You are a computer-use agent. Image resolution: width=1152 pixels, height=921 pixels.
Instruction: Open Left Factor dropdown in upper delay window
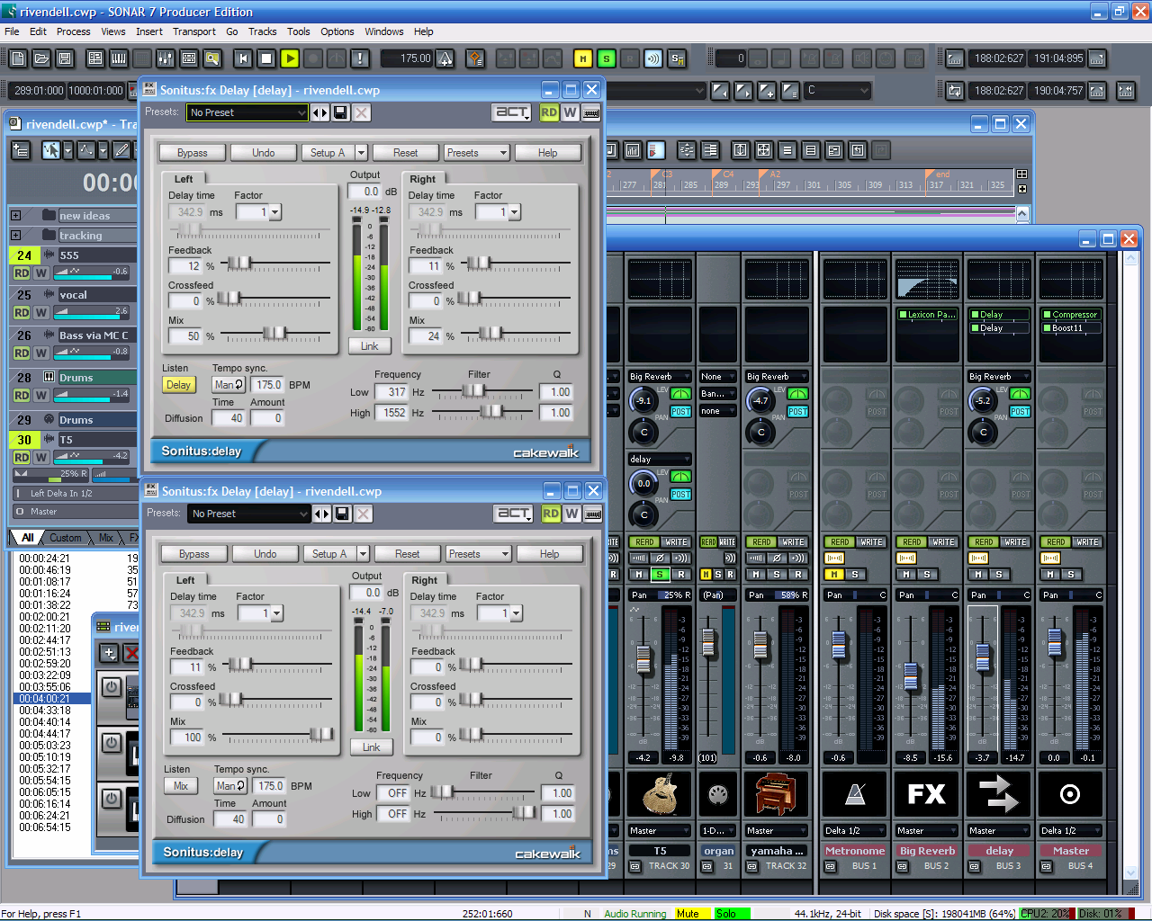[x=274, y=212]
